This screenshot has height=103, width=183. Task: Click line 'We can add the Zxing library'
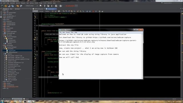[73, 51]
